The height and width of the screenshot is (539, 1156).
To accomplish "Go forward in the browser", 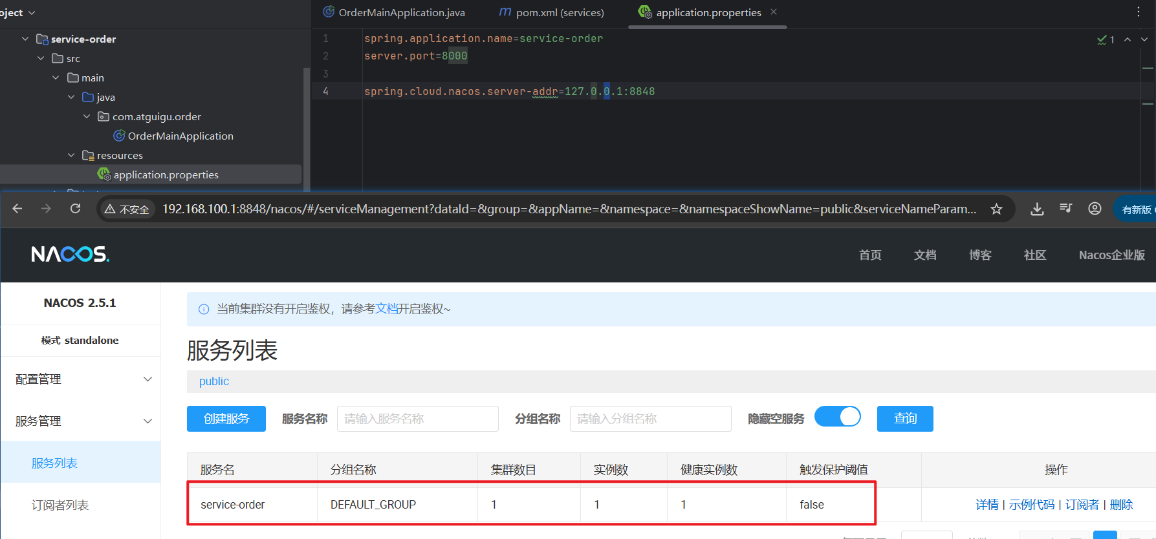I will click(x=46, y=209).
